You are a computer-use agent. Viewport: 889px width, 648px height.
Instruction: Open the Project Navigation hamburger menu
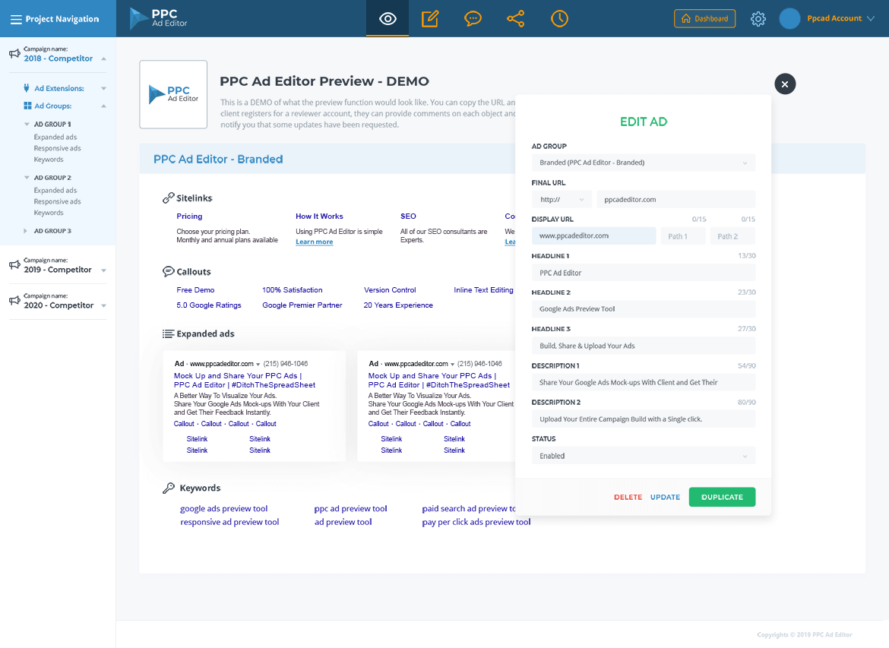[x=16, y=19]
